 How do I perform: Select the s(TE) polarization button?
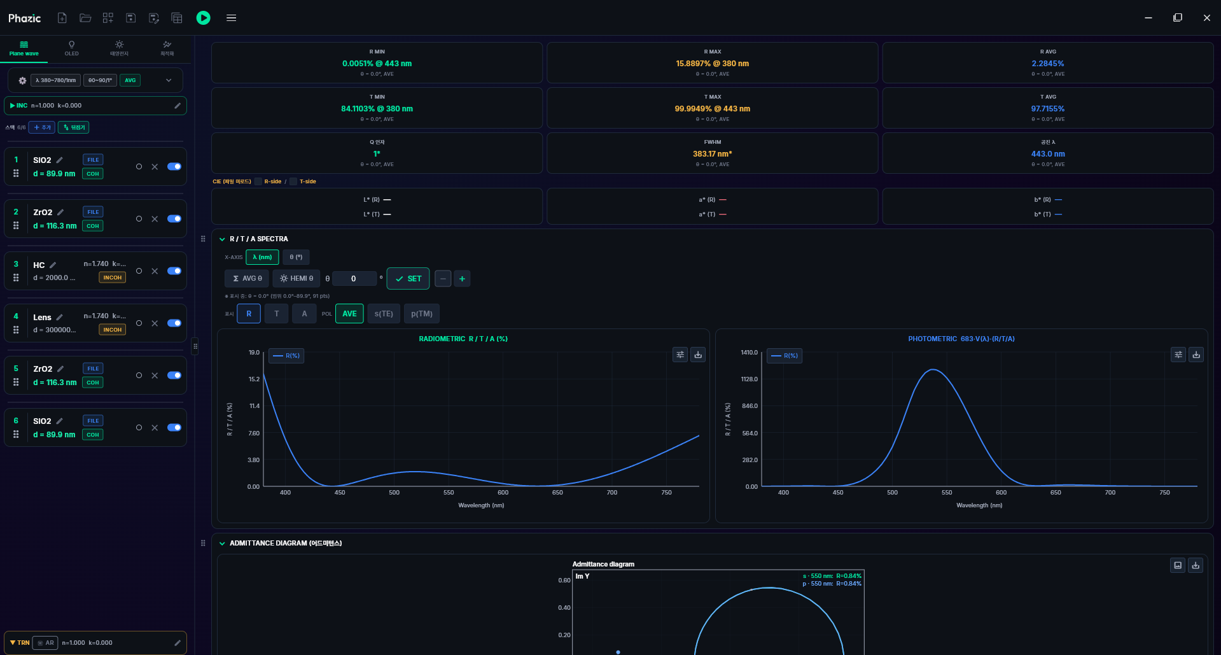point(384,314)
